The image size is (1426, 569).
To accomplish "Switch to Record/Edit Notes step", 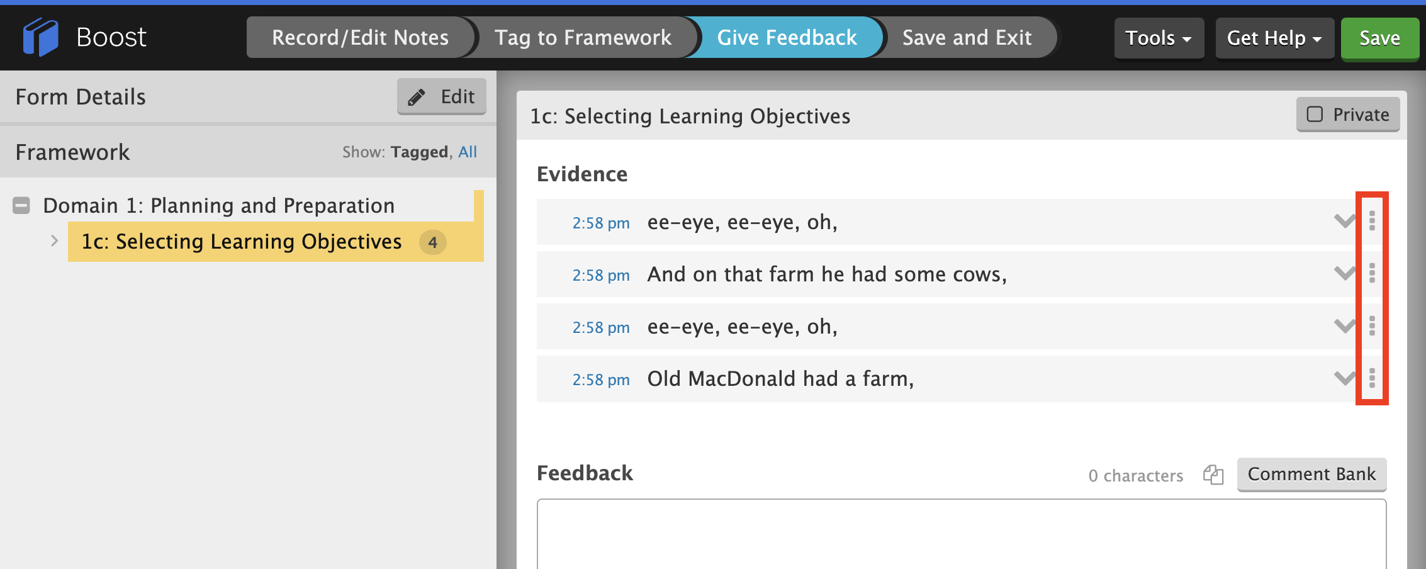I will click(x=360, y=38).
